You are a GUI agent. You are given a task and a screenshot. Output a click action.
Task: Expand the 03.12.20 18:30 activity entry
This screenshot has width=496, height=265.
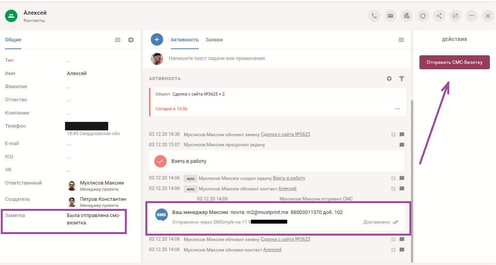click(393, 135)
